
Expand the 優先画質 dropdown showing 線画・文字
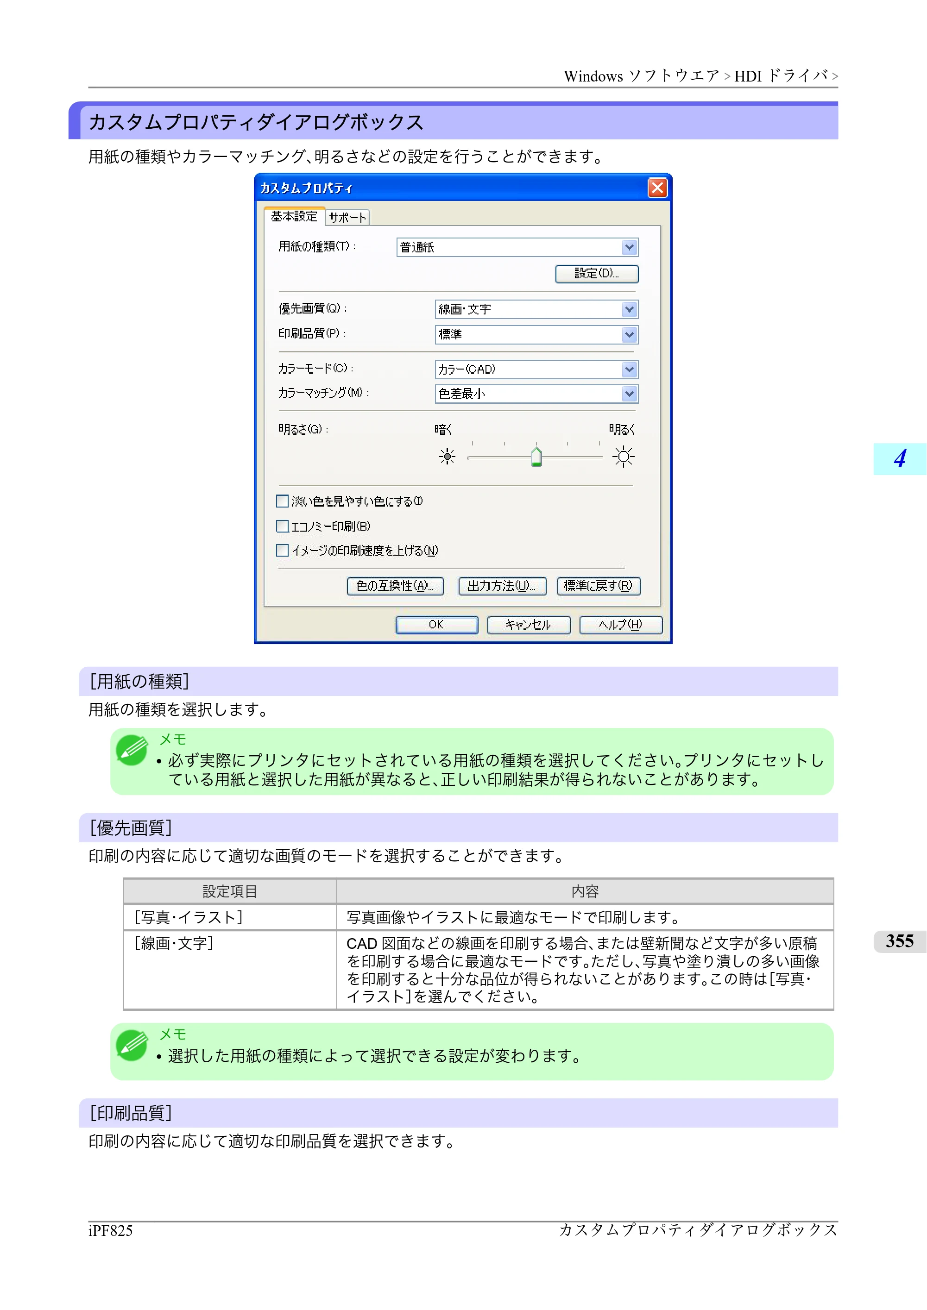click(x=536, y=309)
